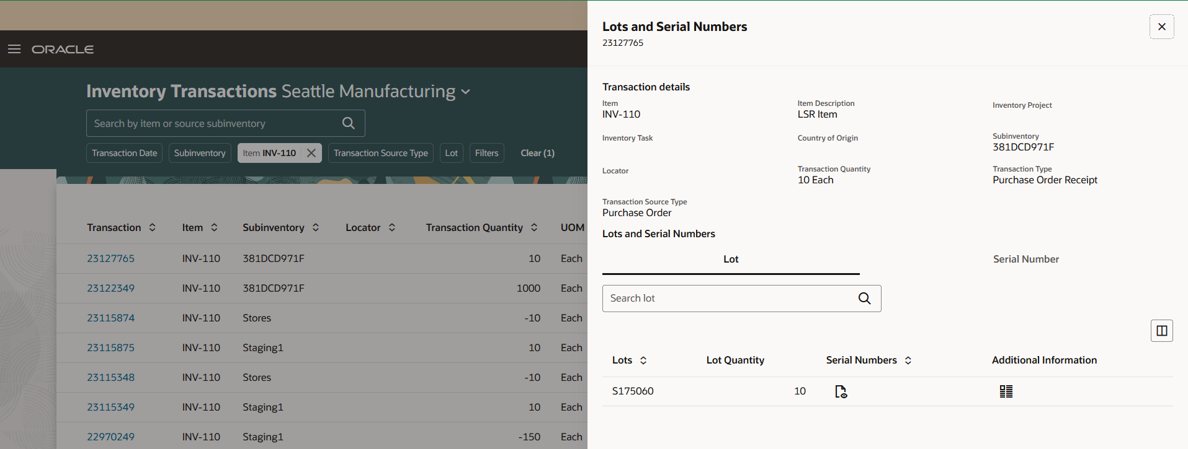
Task: Click the Search lot magnifier icon
Action: click(864, 299)
